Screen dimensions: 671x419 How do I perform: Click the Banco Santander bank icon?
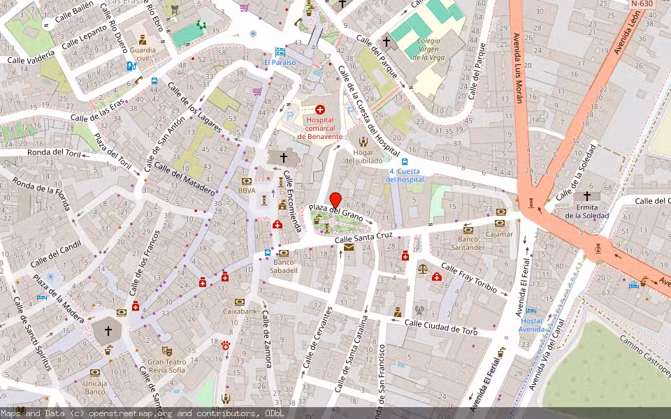click(x=468, y=230)
